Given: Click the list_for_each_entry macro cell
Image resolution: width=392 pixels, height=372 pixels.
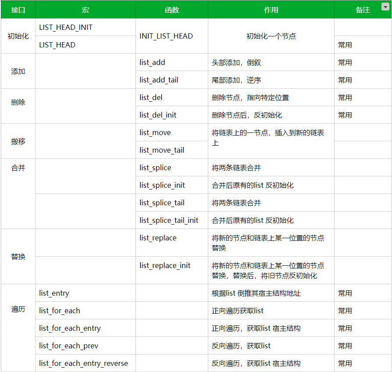Looking at the screenshot, I should [x=86, y=328].
